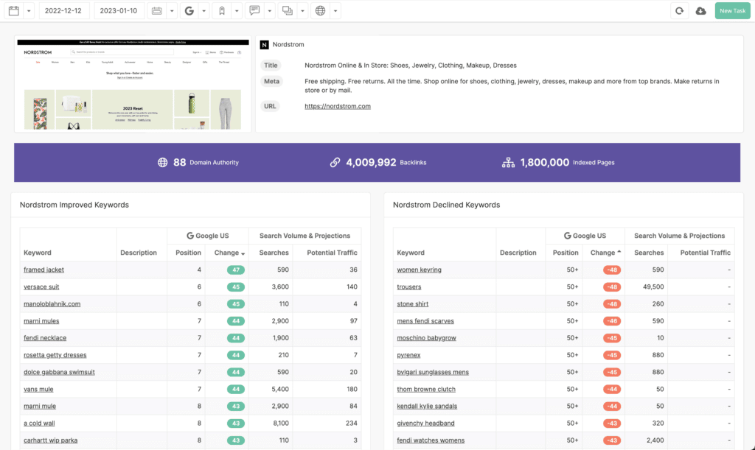Viewport: 755px width, 450px height.
Task: Select the Google search engine icon
Action: click(x=189, y=10)
